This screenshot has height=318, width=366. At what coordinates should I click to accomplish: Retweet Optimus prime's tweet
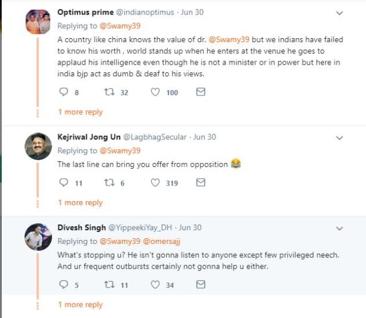point(108,92)
